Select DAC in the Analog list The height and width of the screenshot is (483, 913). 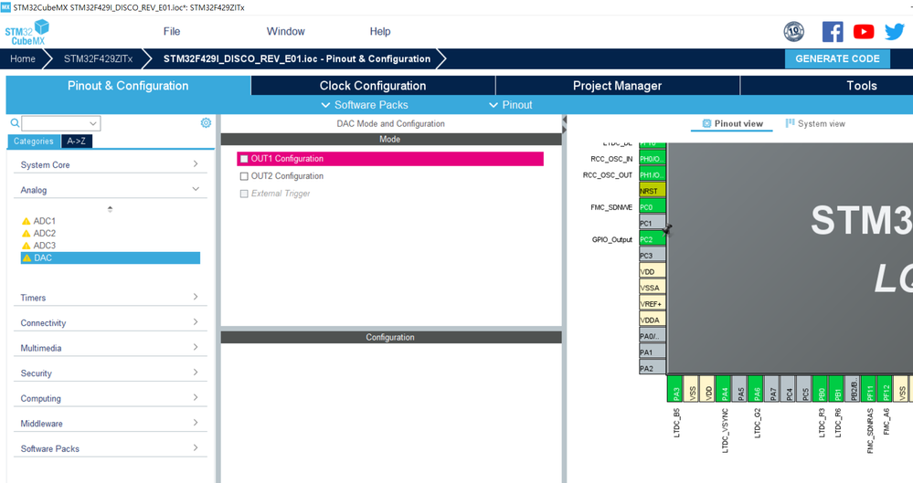[111, 257]
